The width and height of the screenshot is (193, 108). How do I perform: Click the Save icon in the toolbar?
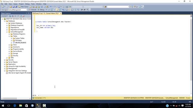(x=14, y=7)
